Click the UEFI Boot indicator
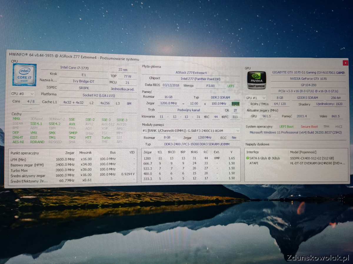The image size is (353, 264). tap(286, 127)
